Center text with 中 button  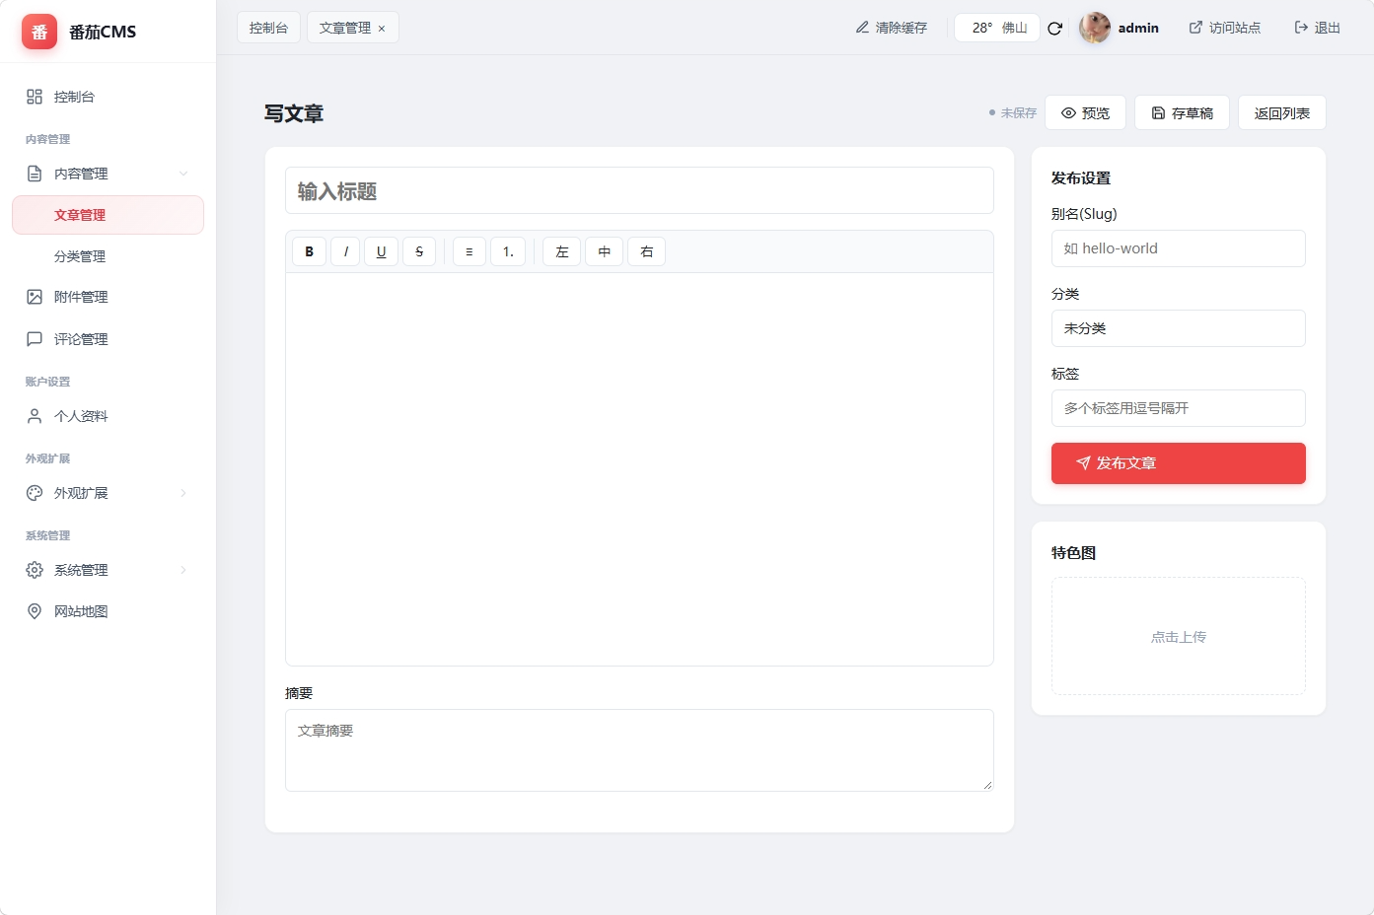click(x=605, y=251)
